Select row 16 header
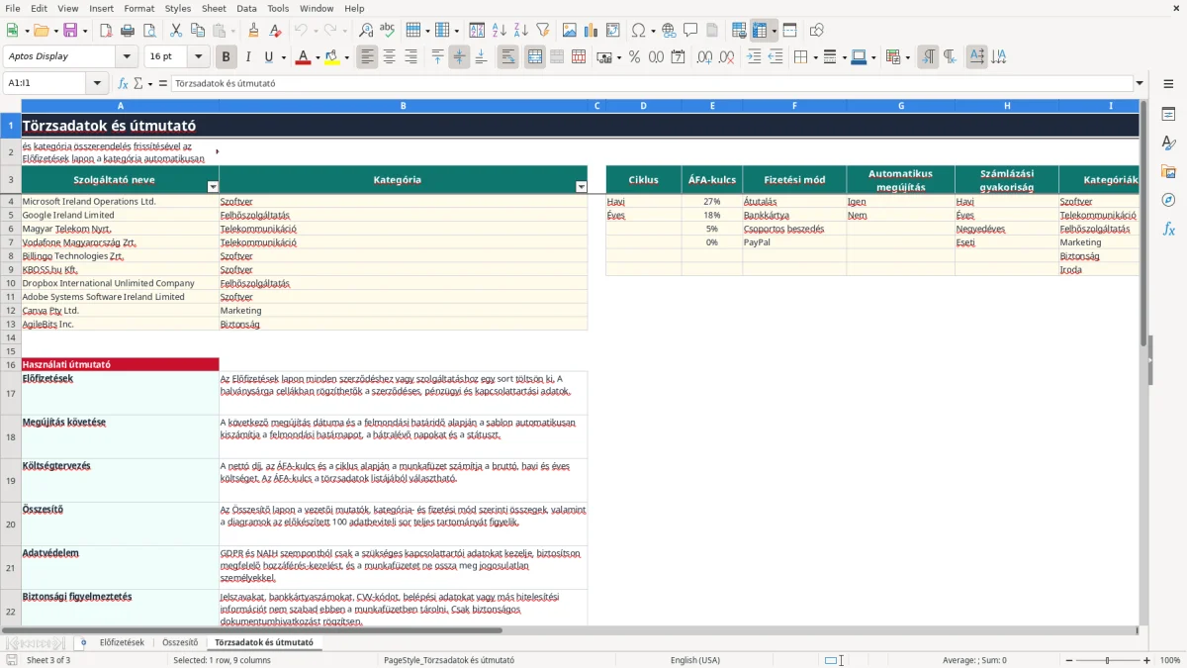1187x668 pixels. (x=11, y=364)
